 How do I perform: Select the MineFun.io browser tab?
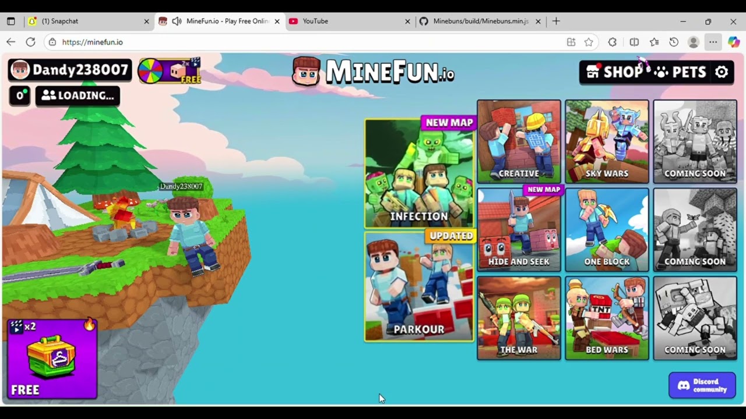tap(219, 21)
